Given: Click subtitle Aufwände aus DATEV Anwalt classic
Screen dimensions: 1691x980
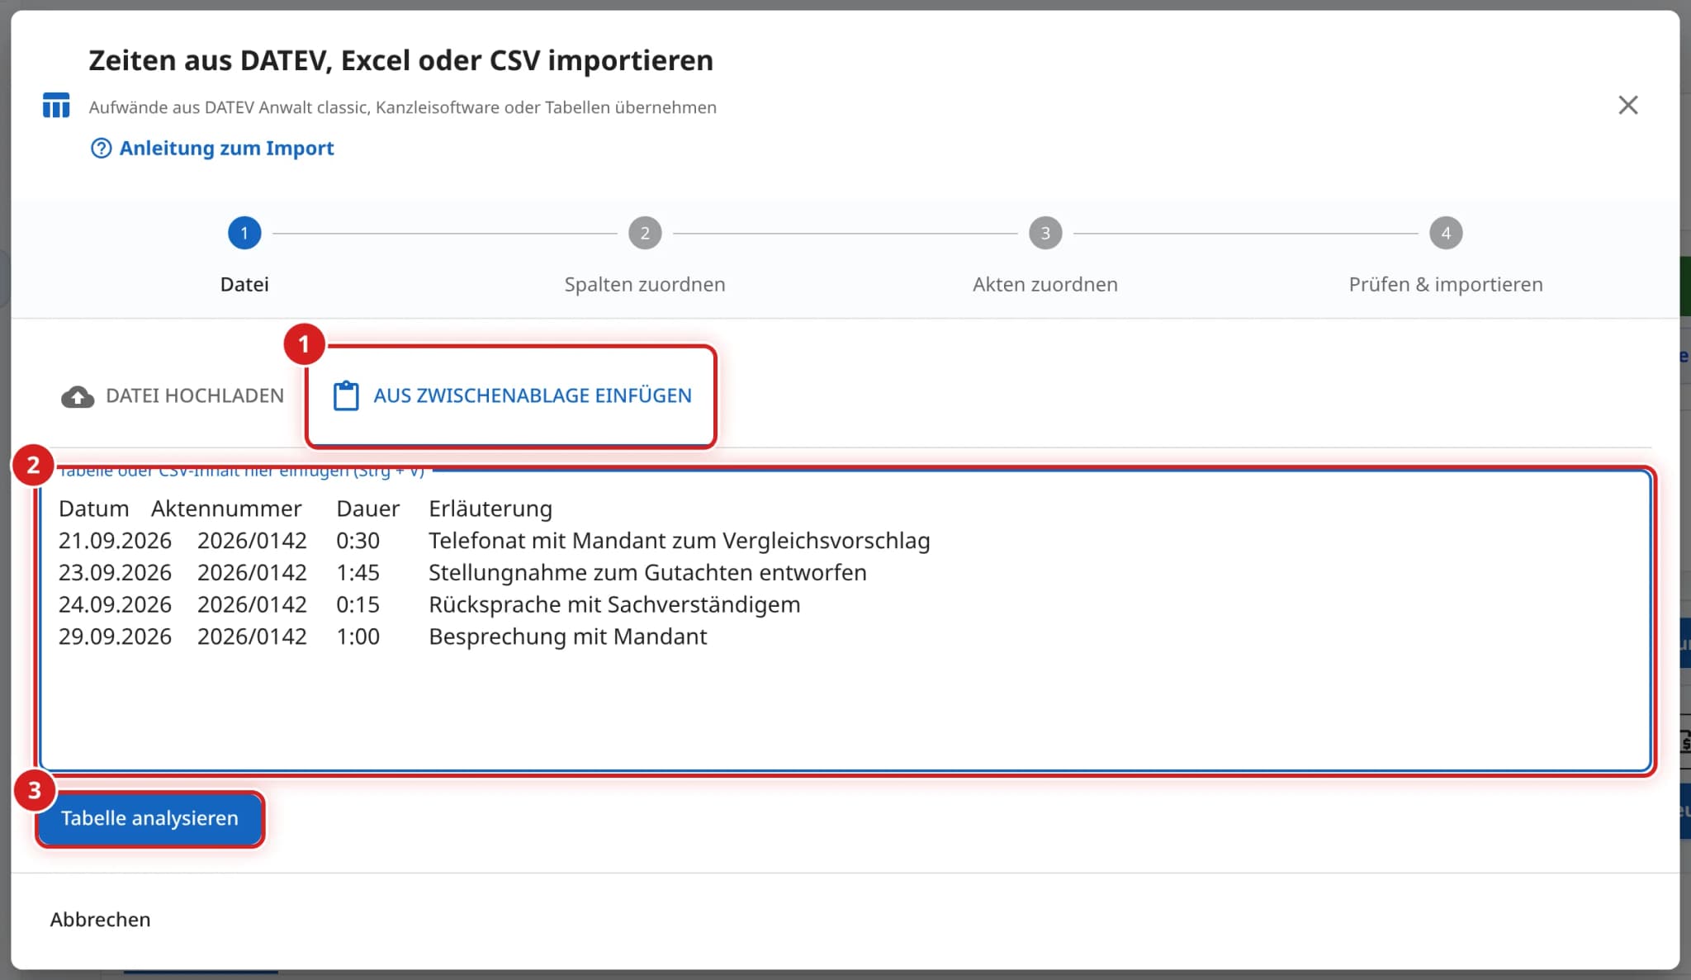Looking at the screenshot, I should pos(402,107).
